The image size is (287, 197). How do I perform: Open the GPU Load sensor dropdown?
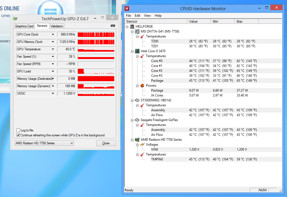click(53, 71)
